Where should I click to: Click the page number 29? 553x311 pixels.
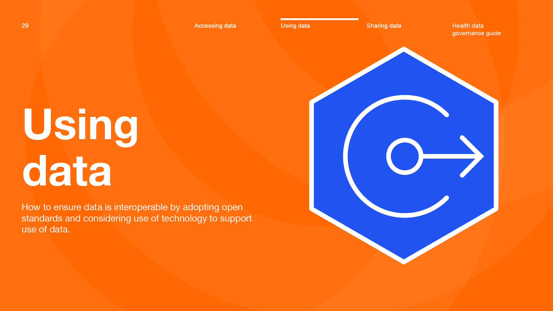tap(25, 26)
